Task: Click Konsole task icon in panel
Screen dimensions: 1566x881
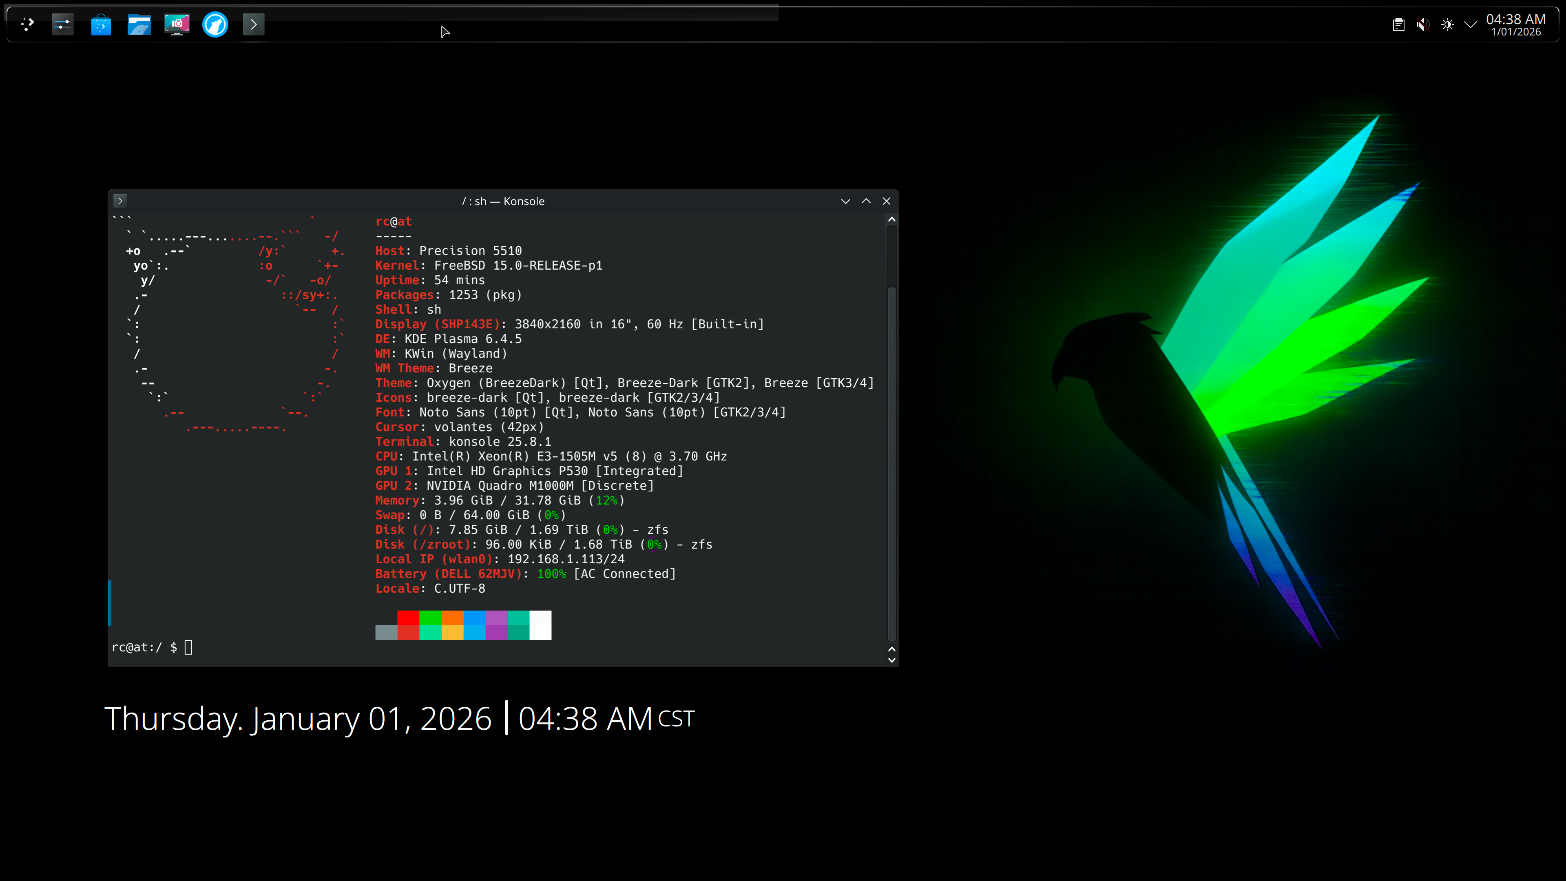Action: pos(254,24)
